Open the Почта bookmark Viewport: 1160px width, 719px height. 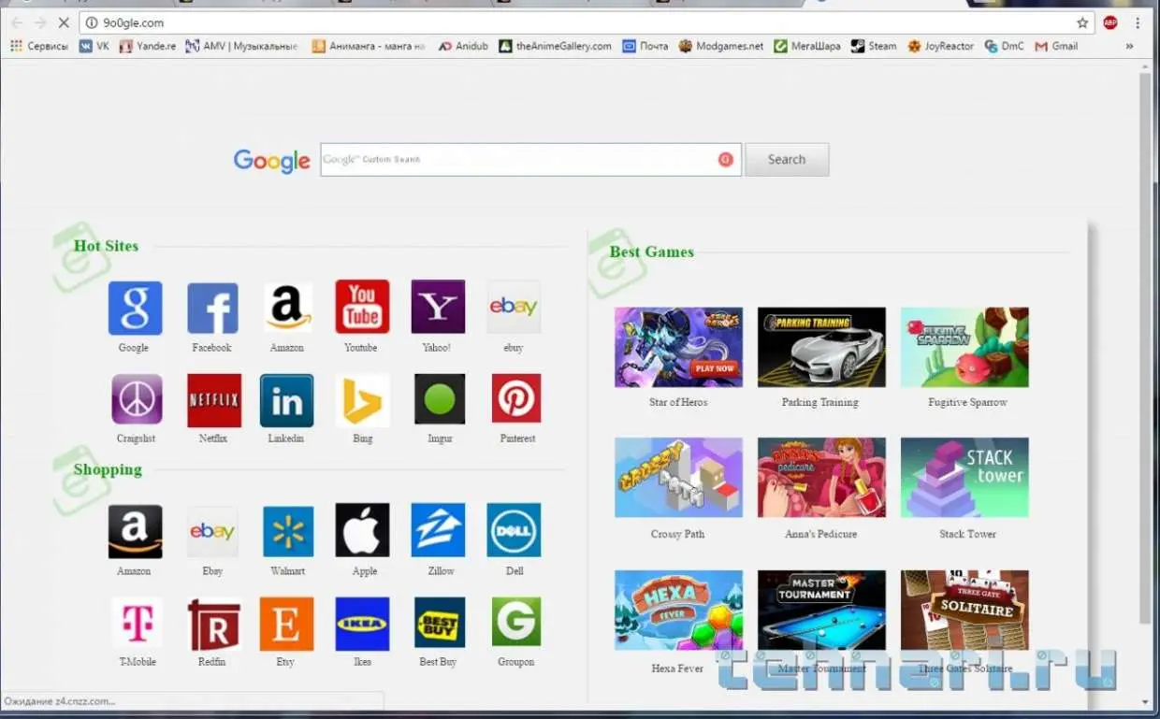pyautogui.click(x=645, y=46)
